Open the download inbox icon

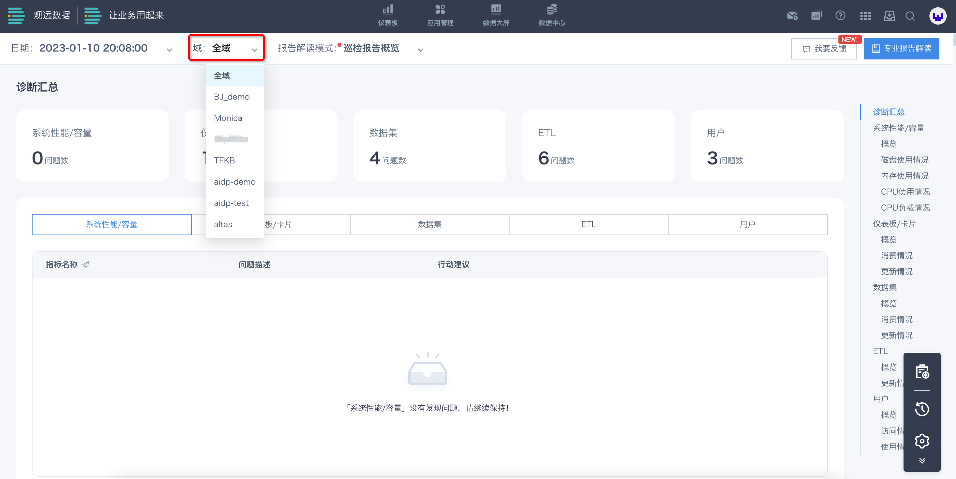pos(889,16)
